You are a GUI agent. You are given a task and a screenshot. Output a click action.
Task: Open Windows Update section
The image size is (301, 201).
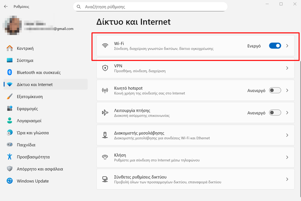point(32,181)
